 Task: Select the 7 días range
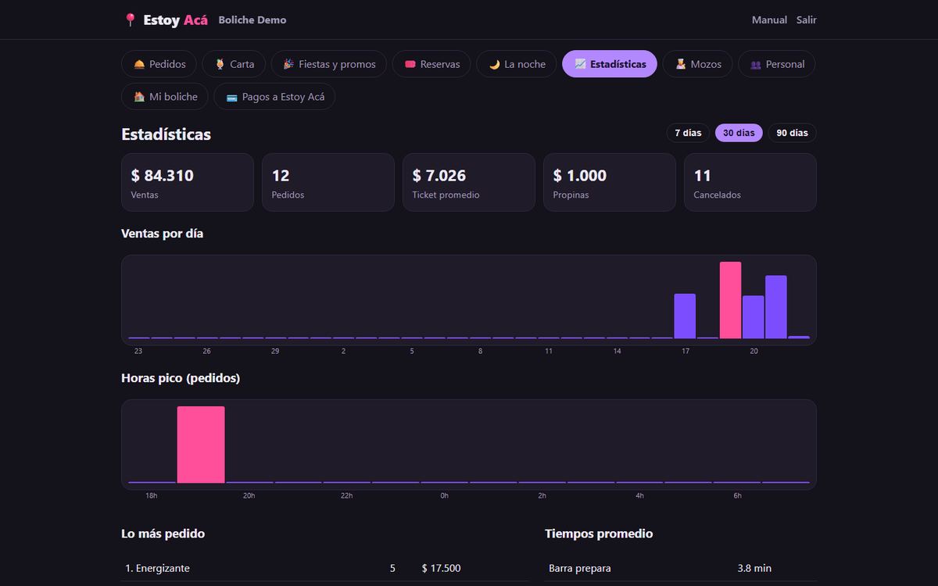(x=688, y=133)
